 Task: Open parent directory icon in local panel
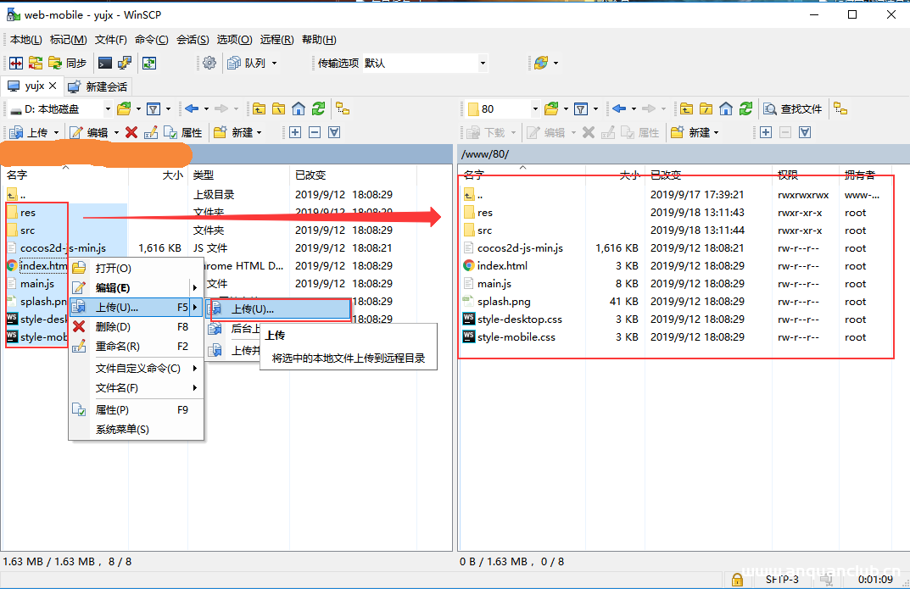click(259, 108)
